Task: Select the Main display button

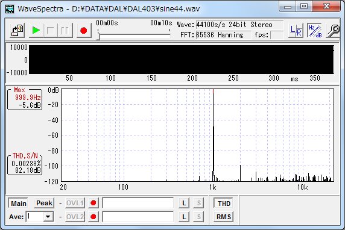Action: 18,203
